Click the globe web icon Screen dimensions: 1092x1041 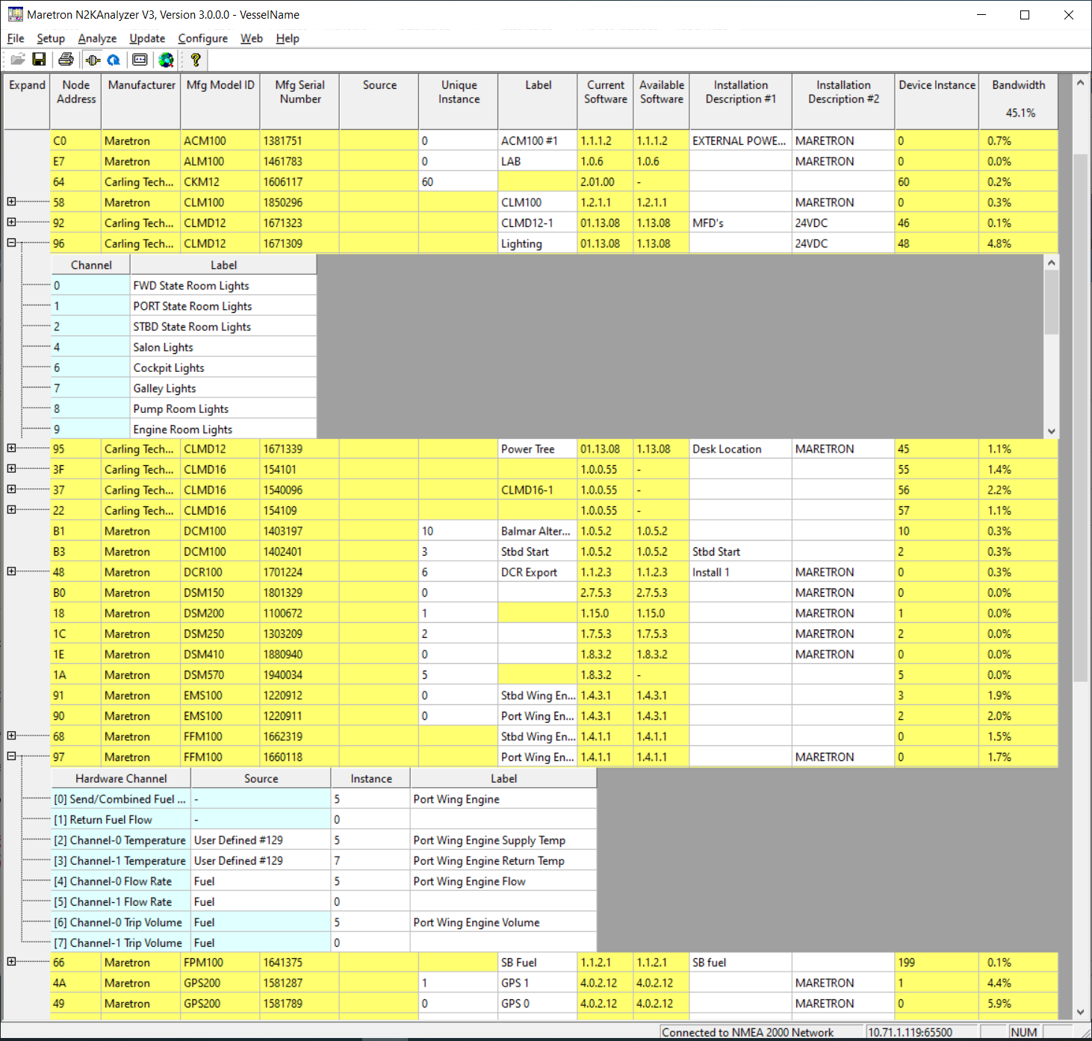pos(166,60)
